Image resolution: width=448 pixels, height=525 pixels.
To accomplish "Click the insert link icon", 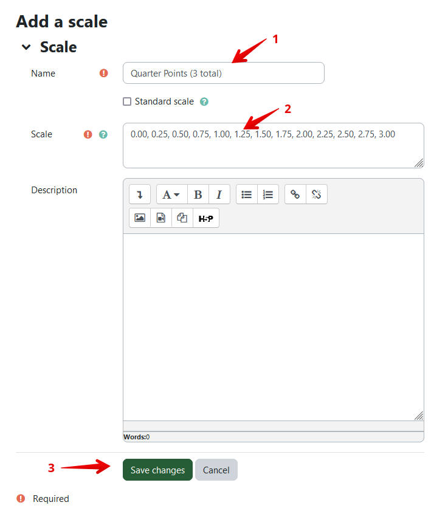I will (x=295, y=194).
